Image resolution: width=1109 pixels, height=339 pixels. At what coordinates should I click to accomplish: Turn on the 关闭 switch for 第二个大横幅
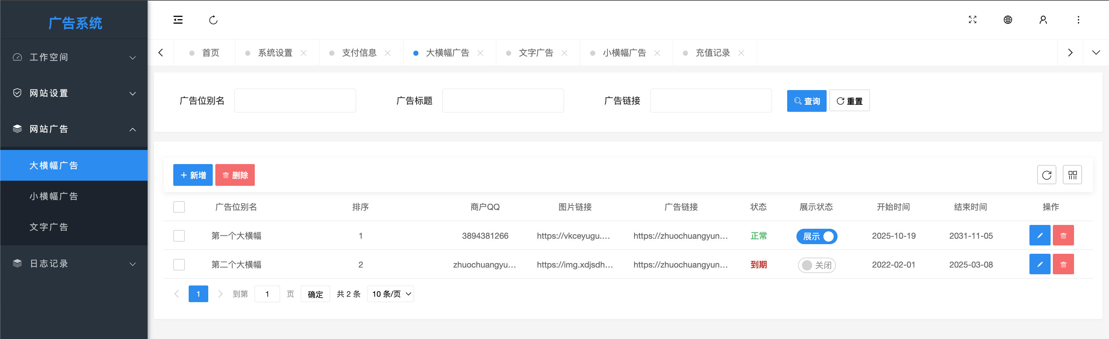tap(817, 265)
